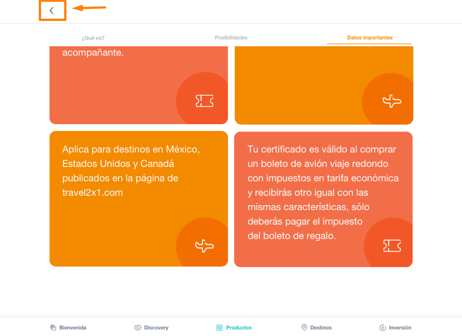Click ticket icon on the acompañante card

coord(205,101)
